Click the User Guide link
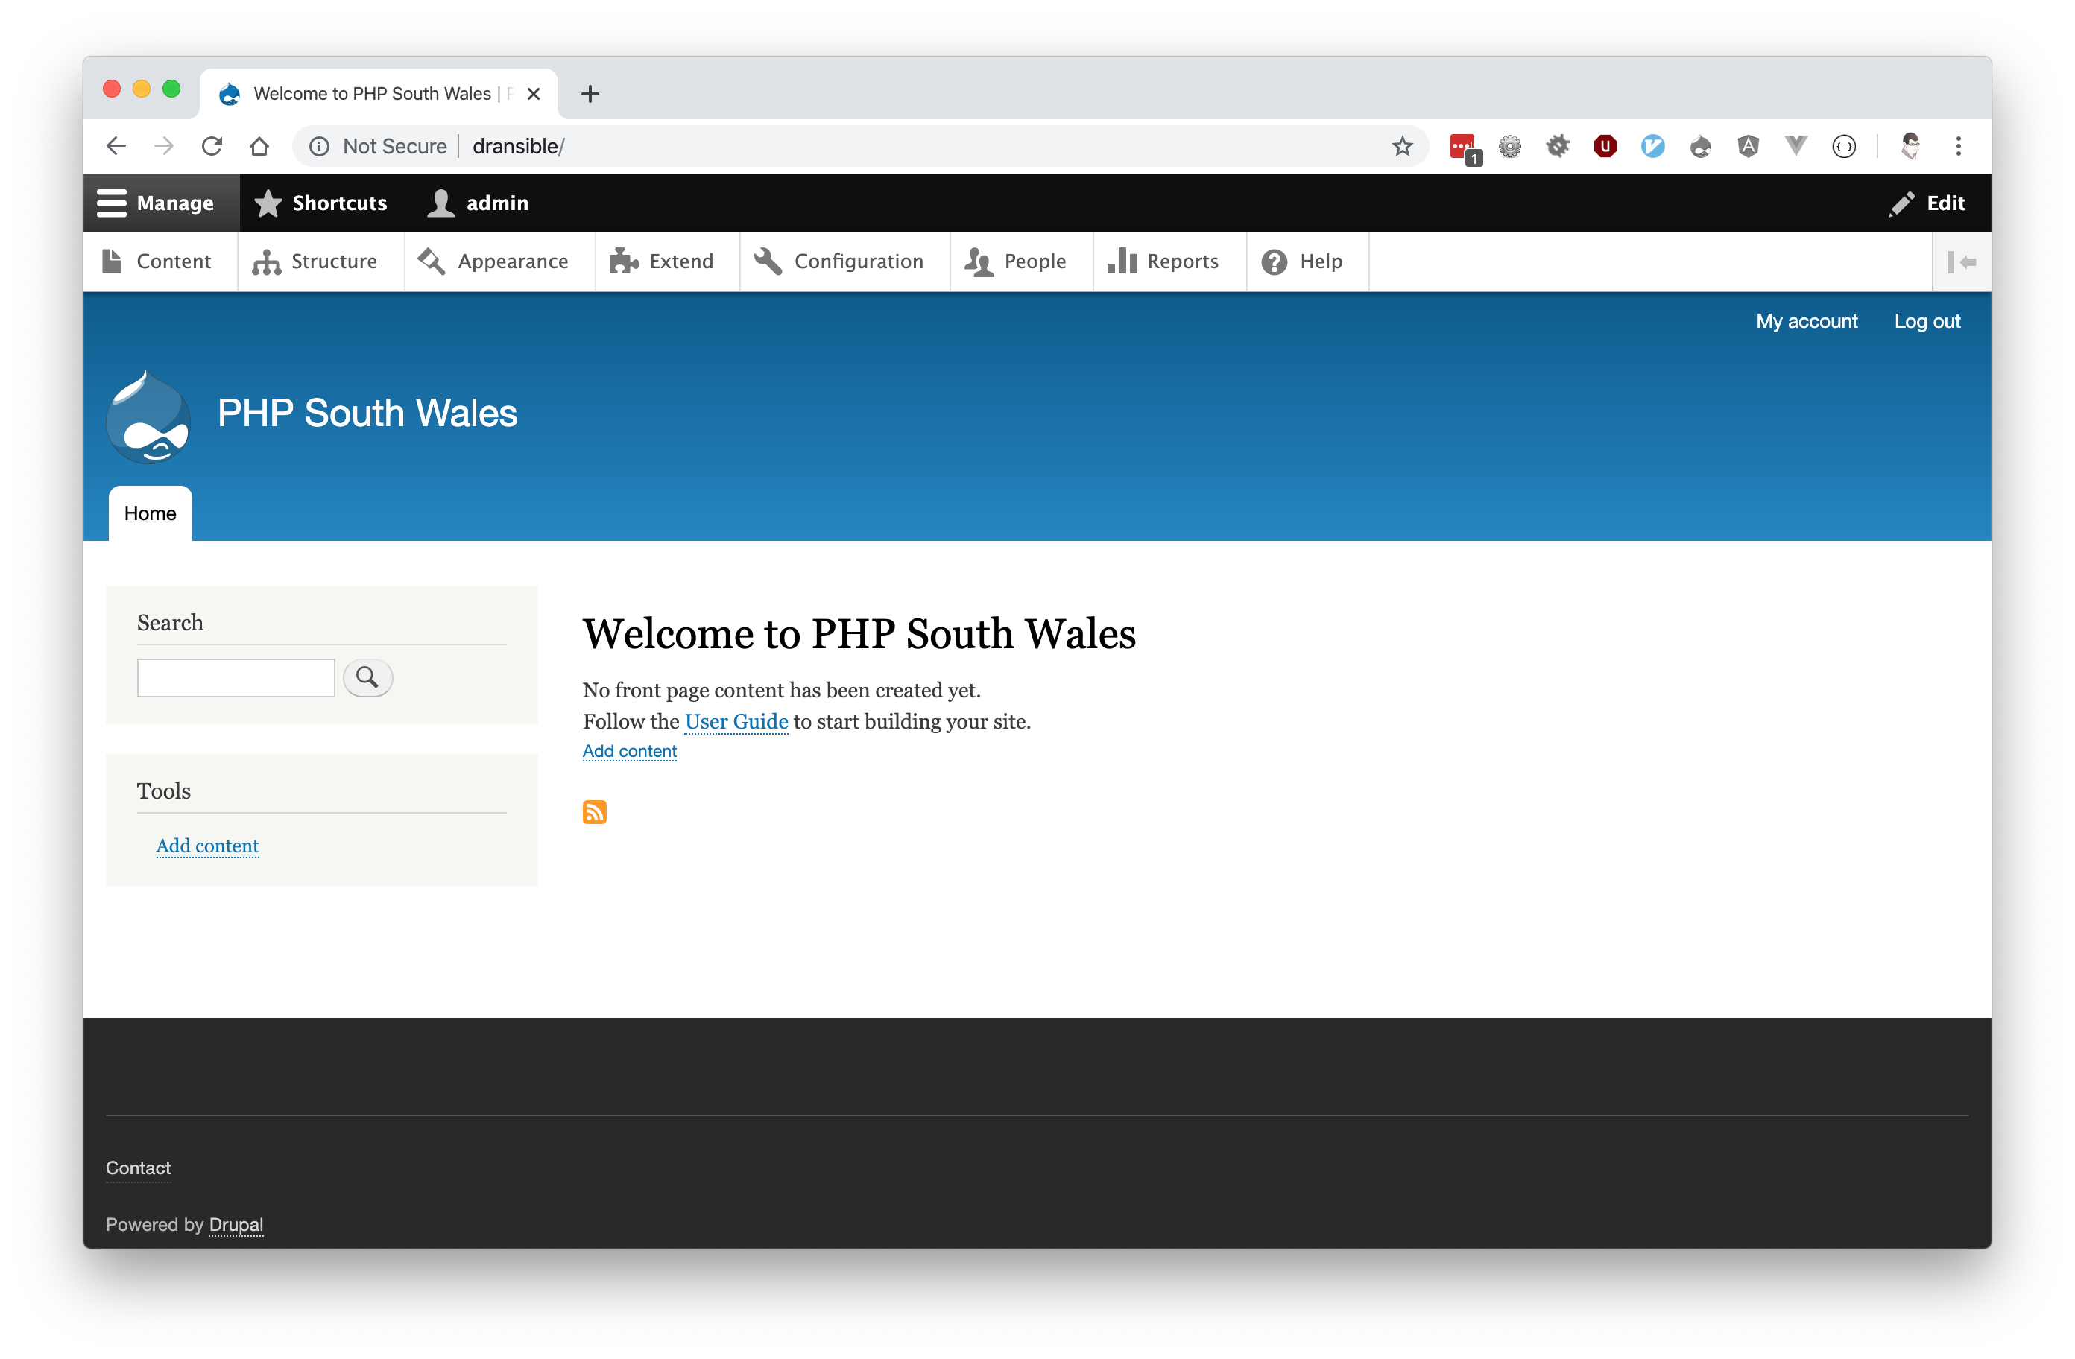 point(736,720)
